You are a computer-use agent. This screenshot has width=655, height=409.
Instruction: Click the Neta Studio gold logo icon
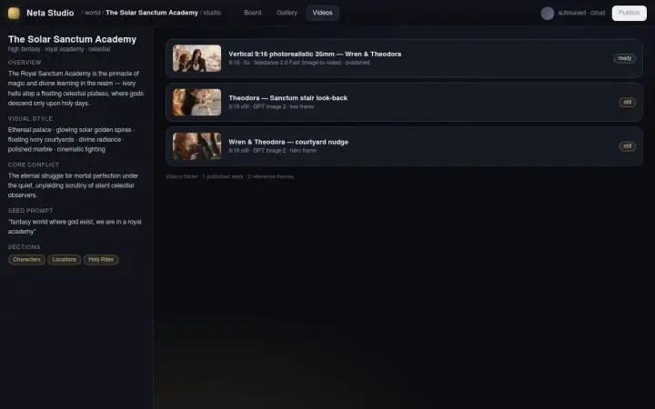pos(14,13)
